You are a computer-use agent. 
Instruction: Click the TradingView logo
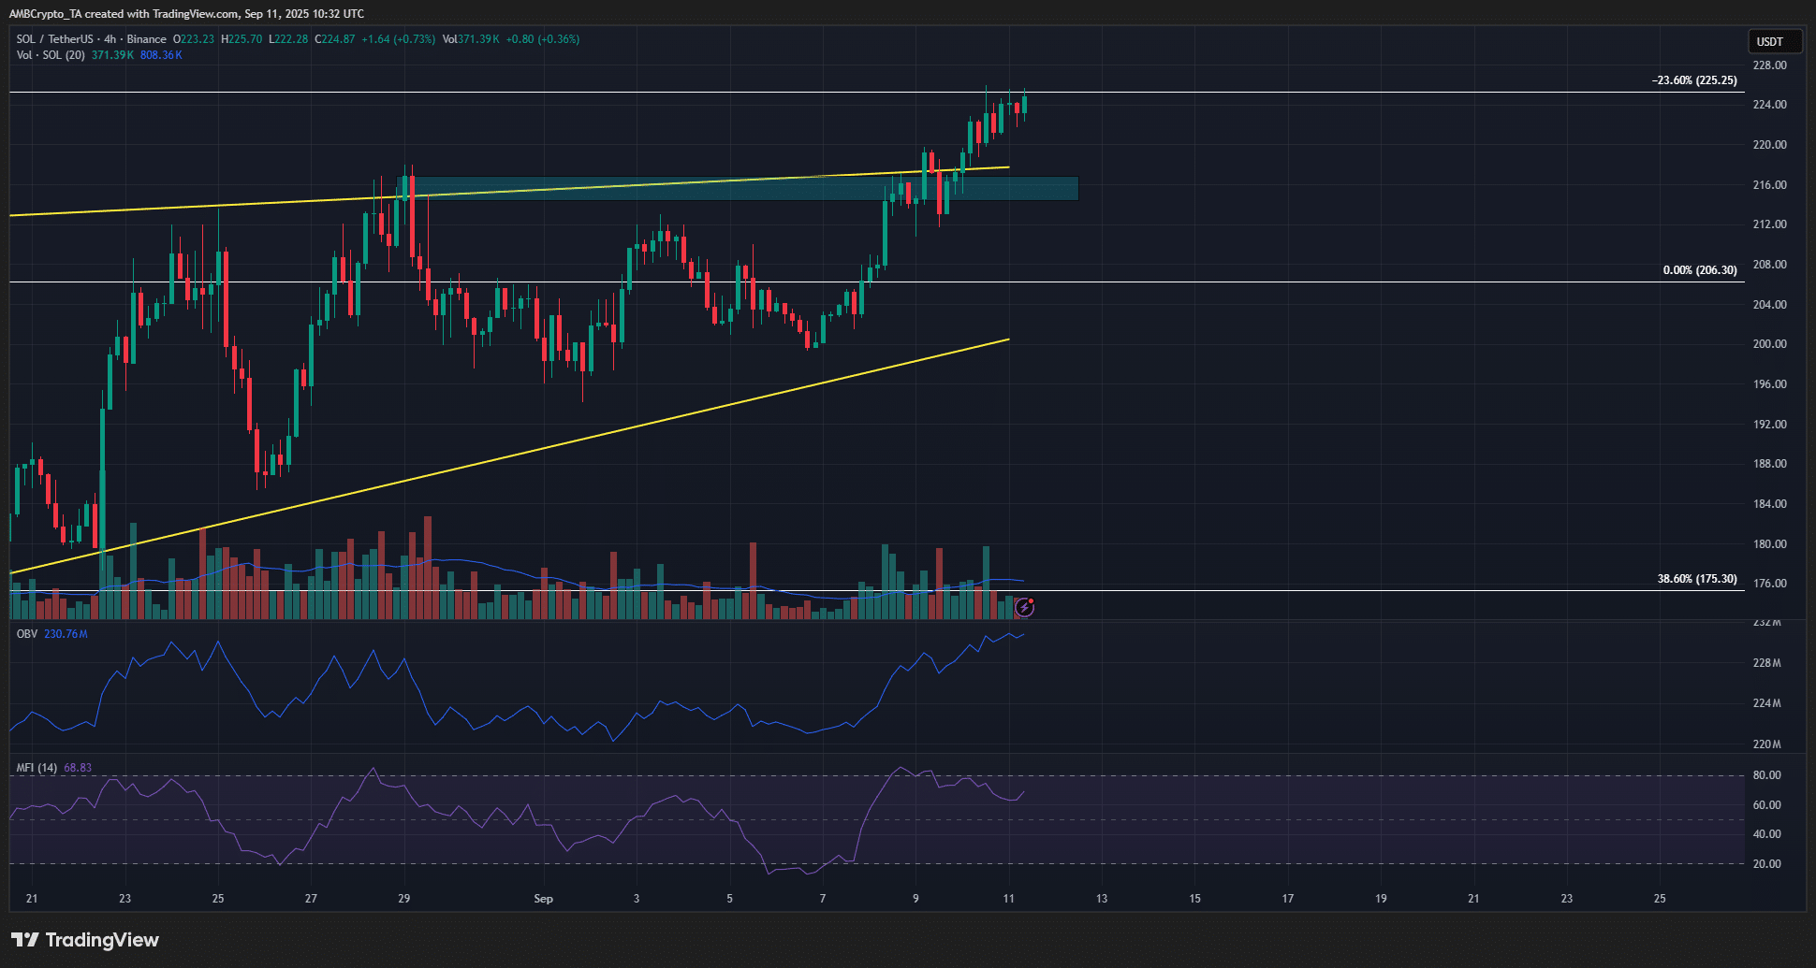point(85,940)
